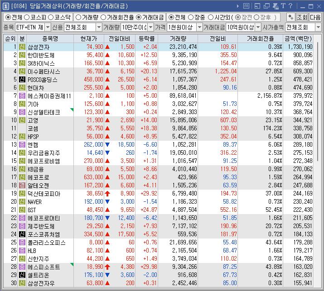Select the 시간외 radio button

(211, 17)
